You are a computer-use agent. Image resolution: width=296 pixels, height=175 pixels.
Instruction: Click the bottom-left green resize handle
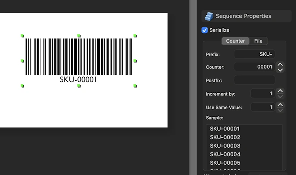point(22,86)
